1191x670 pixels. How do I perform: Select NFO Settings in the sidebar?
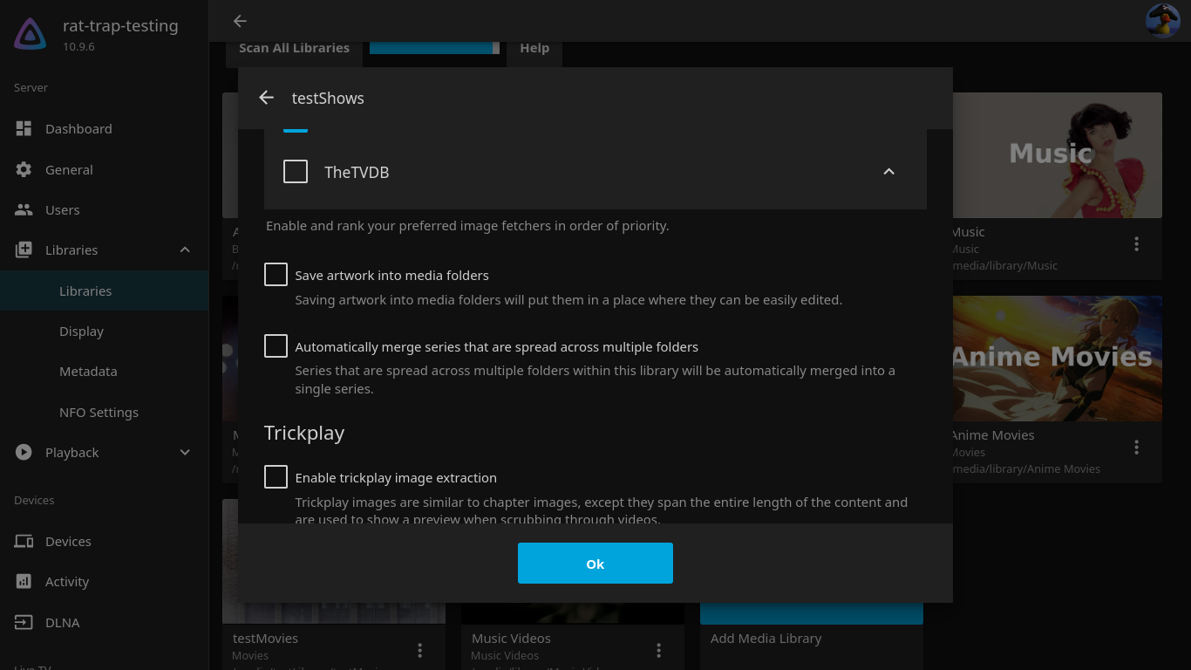coord(99,412)
